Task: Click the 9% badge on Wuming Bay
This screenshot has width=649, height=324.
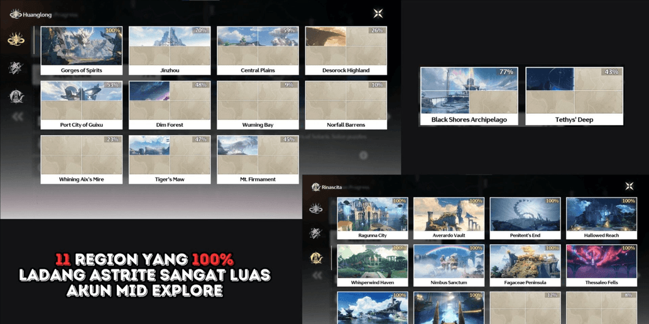Action: (x=289, y=85)
